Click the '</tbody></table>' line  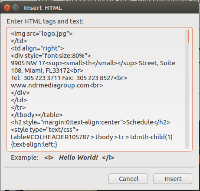click(x=37, y=115)
